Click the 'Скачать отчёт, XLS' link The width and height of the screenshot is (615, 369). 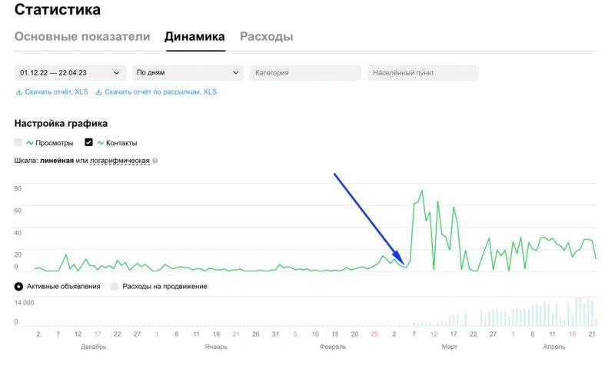click(x=56, y=92)
